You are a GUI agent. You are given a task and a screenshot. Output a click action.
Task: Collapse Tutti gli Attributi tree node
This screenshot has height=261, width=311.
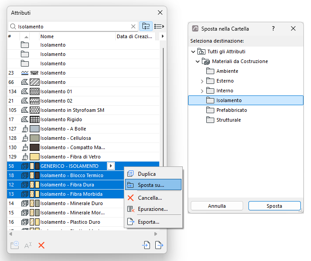193,52
